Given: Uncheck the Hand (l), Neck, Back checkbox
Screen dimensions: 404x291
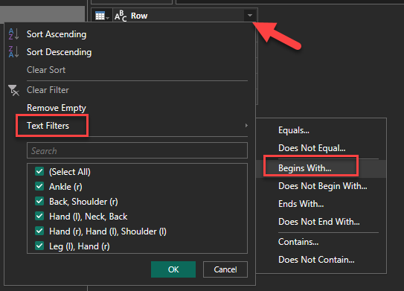Looking at the screenshot, I should [x=39, y=216].
